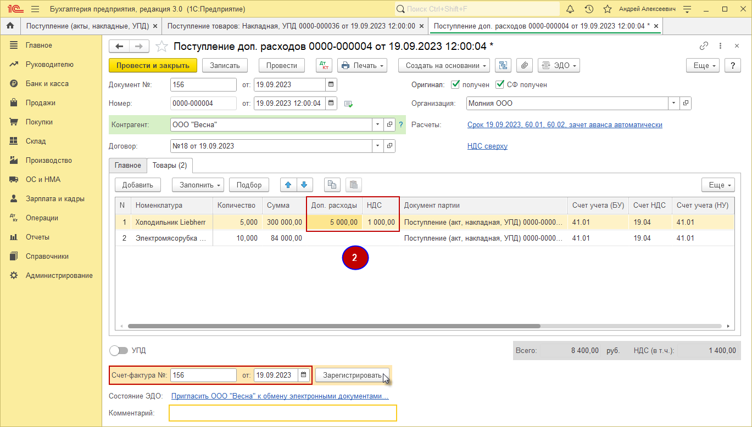752x427 pixels.
Task: Click the Подбор button
Action: (249, 185)
